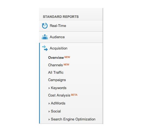This screenshot has height=132, width=143.
Task: Click the Acquisition arrows icon
Action: pyautogui.click(x=45, y=48)
